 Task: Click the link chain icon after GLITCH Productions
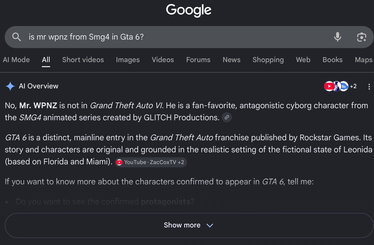(227, 117)
